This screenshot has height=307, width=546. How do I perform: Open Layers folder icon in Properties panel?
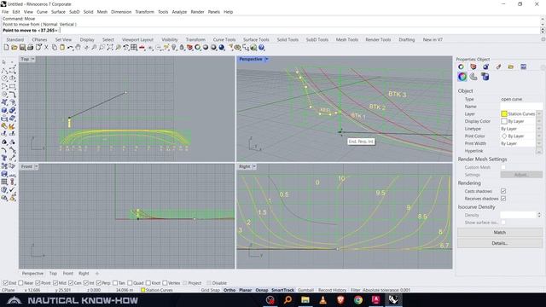(x=511, y=67)
